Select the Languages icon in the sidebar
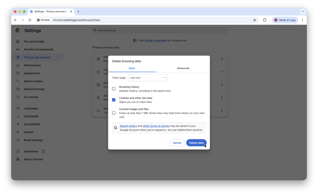The image size is (318, 195). [x=18, y=108]
